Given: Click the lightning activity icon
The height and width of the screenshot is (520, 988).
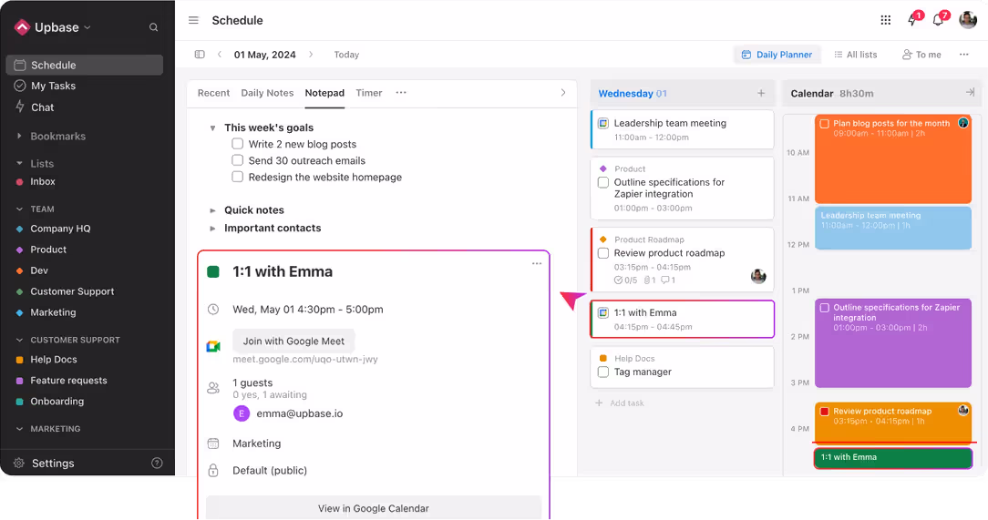Looking at the screenshot, I should [x=911, y=20].
